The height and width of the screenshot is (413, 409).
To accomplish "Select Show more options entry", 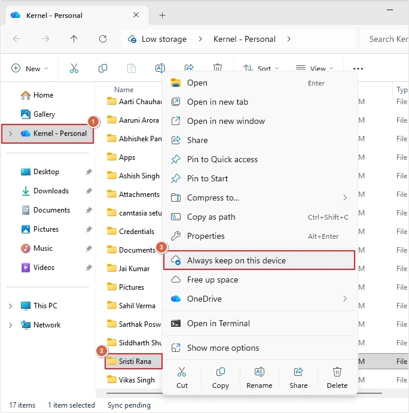I will pyautogui.click(x=260, y=348).
